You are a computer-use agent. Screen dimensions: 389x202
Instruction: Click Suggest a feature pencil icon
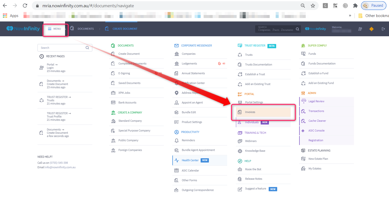[240, 189]
